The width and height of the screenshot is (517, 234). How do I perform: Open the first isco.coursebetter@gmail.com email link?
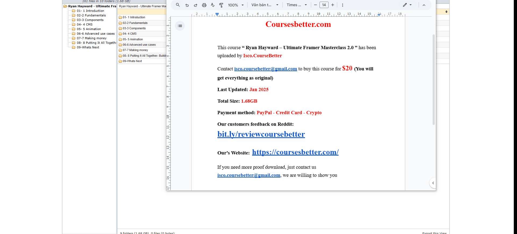[x=265, y=69]
